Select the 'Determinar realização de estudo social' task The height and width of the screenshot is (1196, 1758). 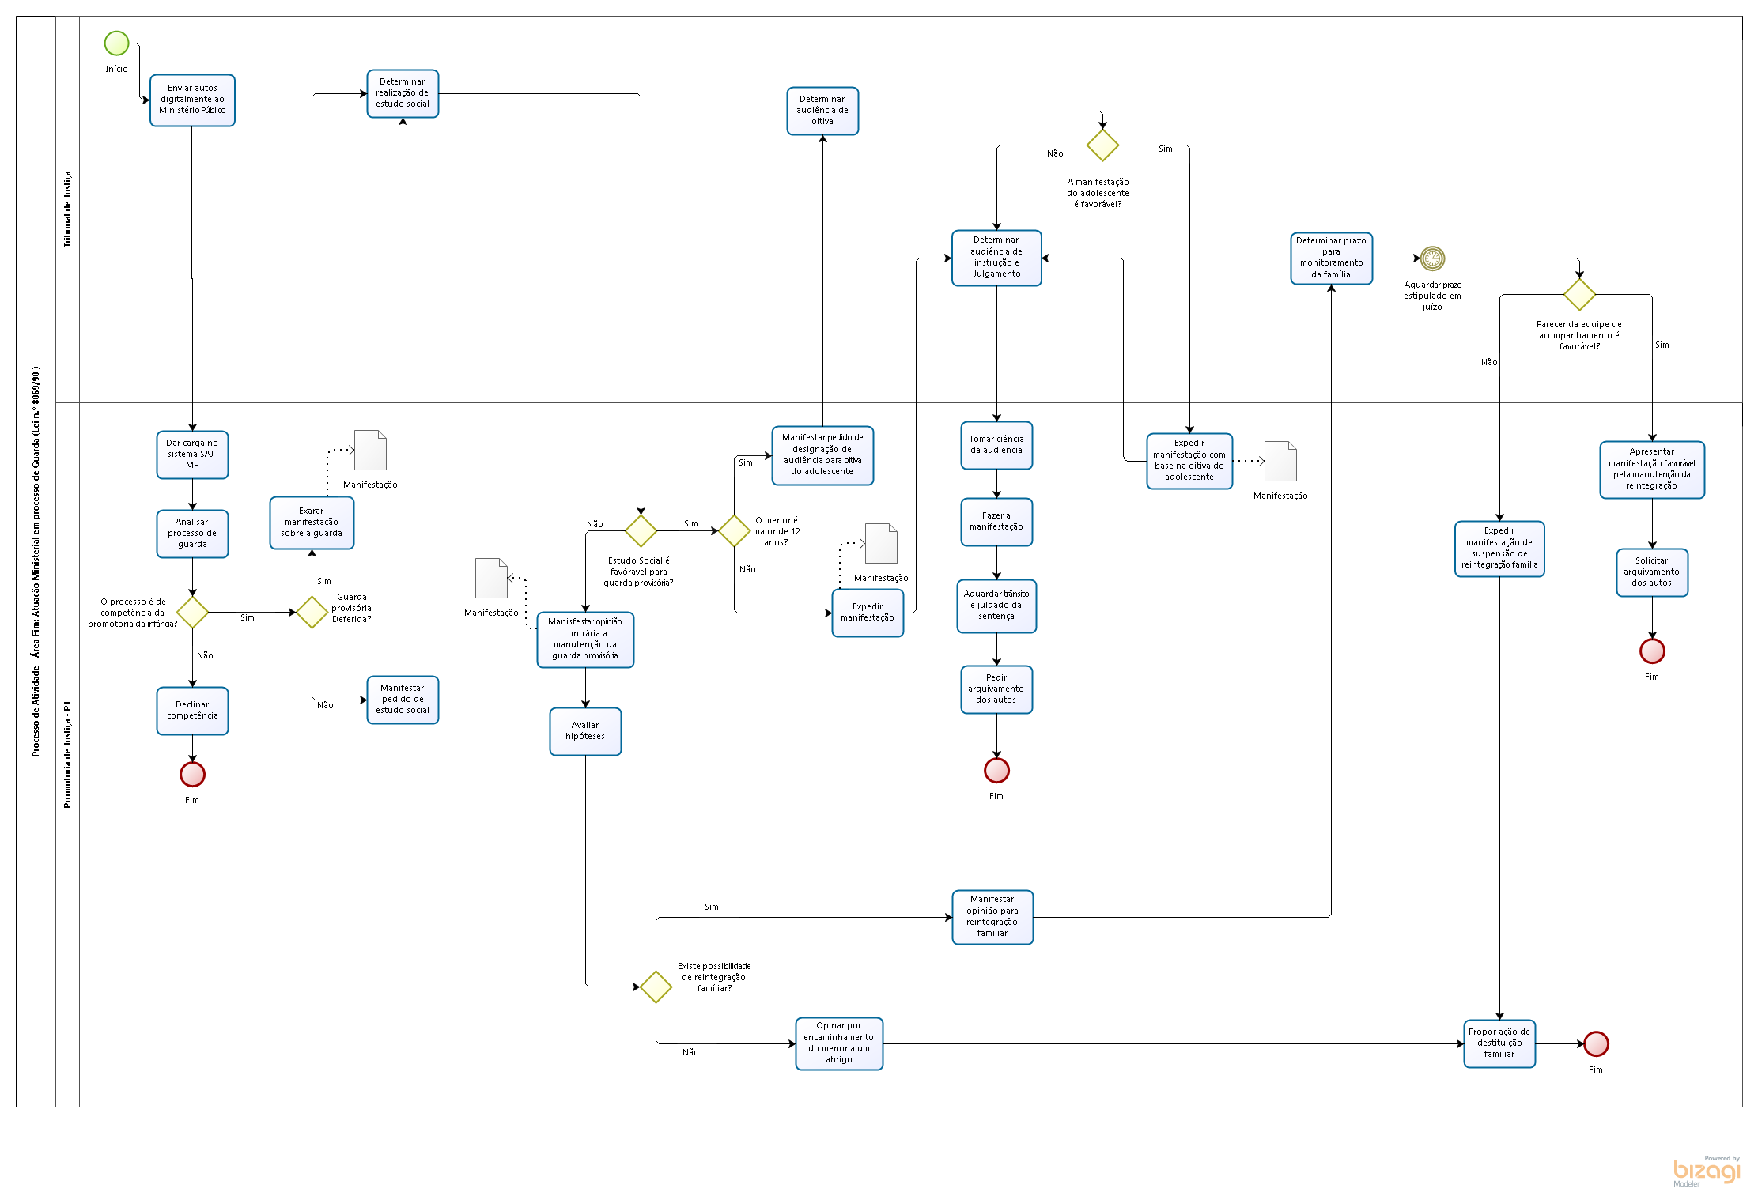pos(403,93)
